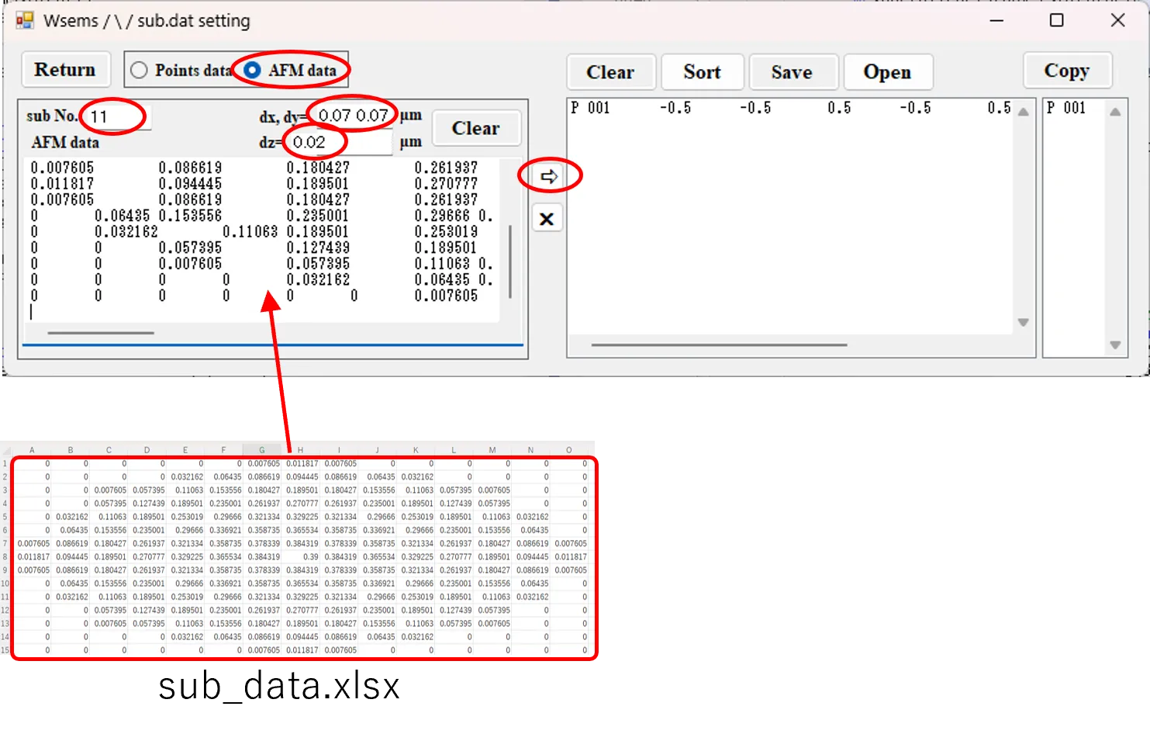This screenshot has height=734, width=1150.
Task: Maximize the Wsems window
Action: [1056, 20]
